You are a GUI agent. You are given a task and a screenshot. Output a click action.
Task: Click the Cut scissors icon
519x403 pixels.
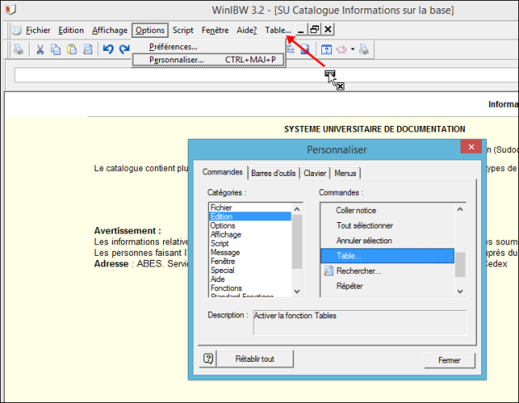[40, 49]
